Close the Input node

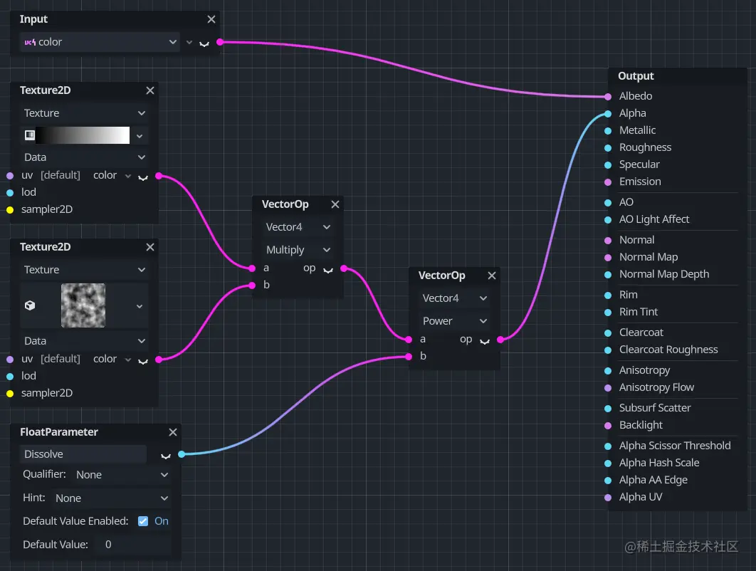[211, 19]
